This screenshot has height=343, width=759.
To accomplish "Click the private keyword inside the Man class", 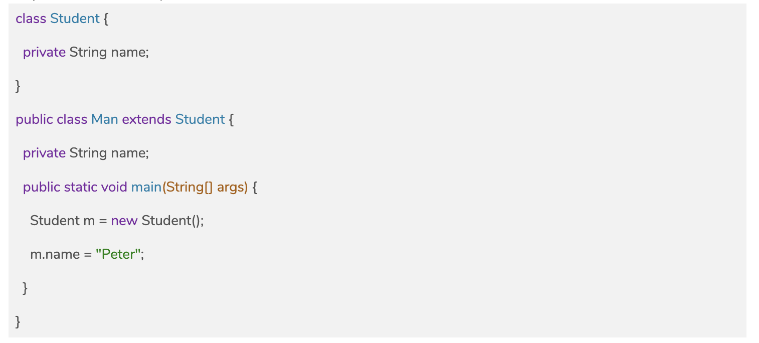I will (x=44, y=153).
